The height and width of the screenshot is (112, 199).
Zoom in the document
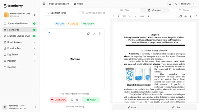pyautogui.click(x=148, y=16)
